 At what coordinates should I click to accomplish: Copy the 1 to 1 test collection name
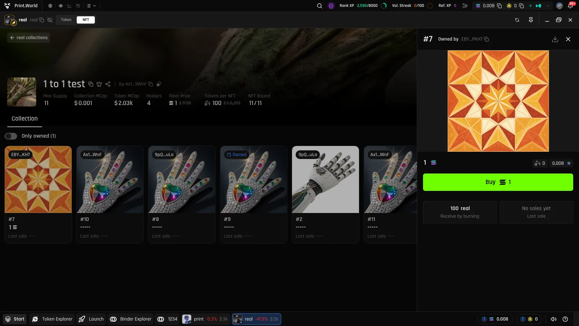pos(91,84)
